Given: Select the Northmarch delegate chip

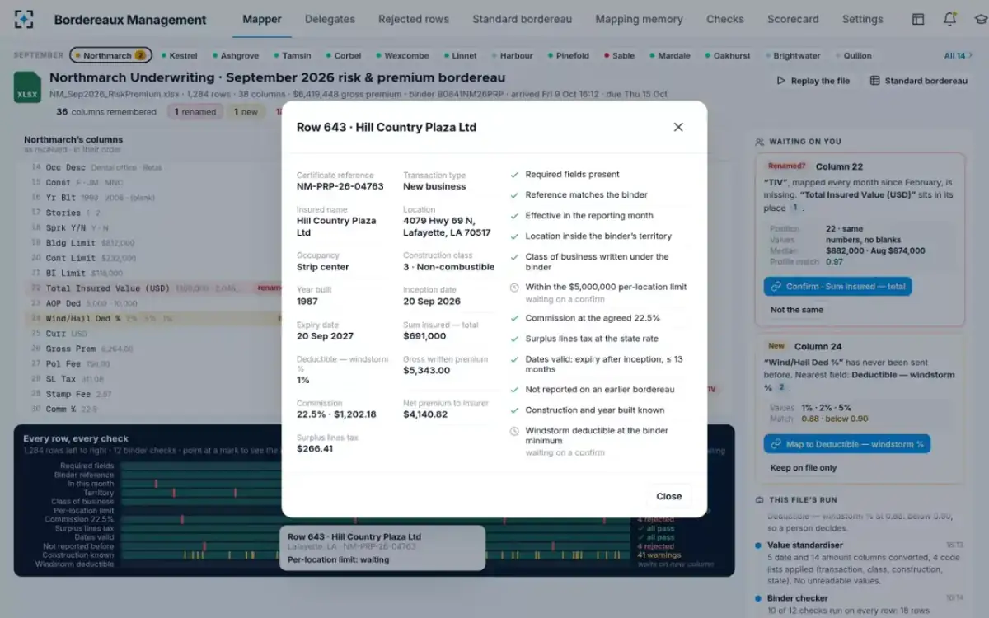Looking at the screenshot, I should (110, 56).
